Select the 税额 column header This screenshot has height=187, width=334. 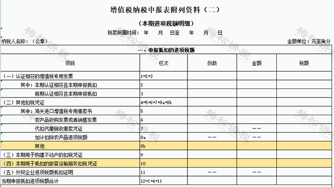click(x=304, y=63)
